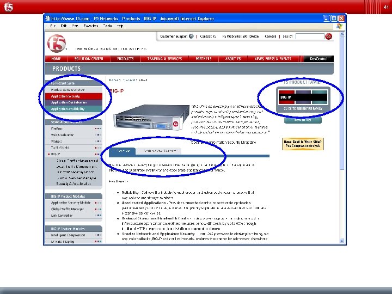Click the red BIG-IP page heading
Image resolution: width=392 pixels, height=294 pixels.
point(117,91)
